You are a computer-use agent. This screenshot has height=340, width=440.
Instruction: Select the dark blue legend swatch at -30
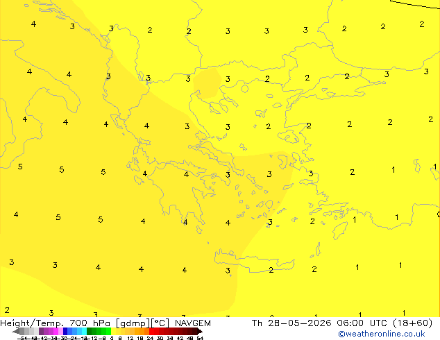pos(65,331)
